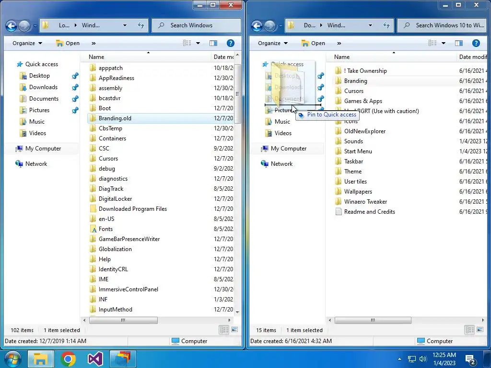Click refresh icon in left window address bar

(x=141, y=25)
